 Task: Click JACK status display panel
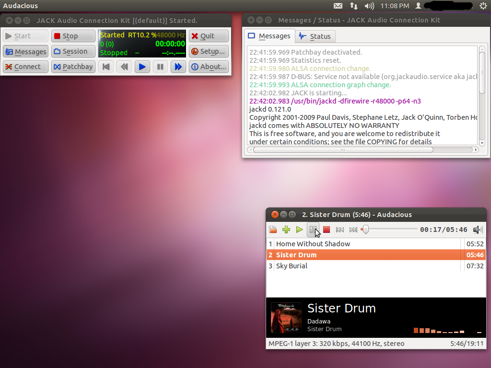point(142,44)
